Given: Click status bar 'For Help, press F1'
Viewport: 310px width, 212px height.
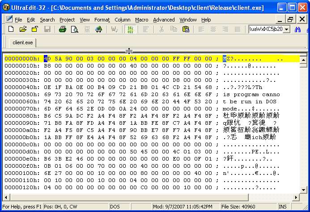Looking at the screenshot, I should pyautogui.click(x=22, y=207).
